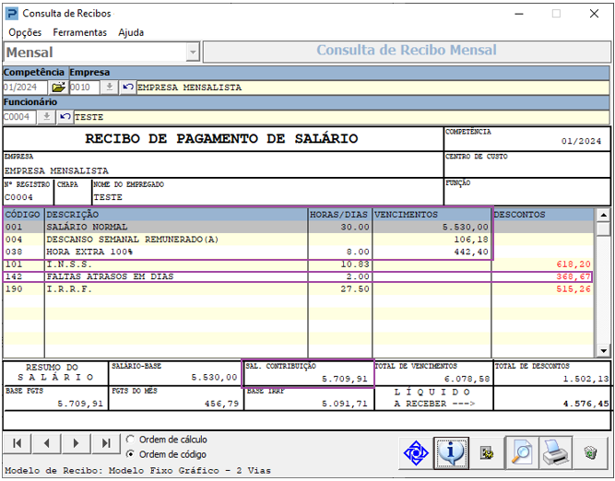Viewport: 615px width, 481px height.
Task: Click the recycle bin delete icon
Action: click(x=590, y=452)
